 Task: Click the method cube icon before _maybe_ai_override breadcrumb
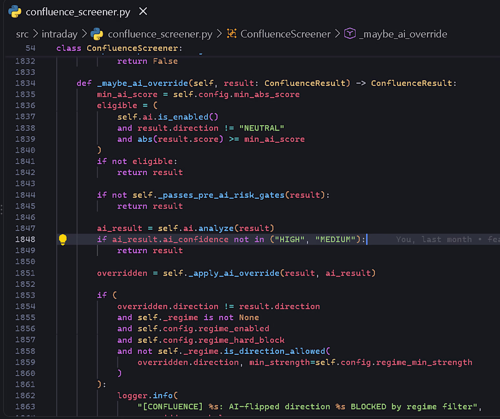[350, 34]
